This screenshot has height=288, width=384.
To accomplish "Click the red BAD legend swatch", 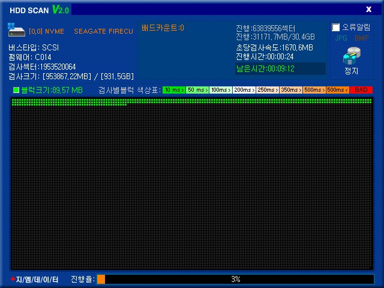I will (x=361, y=90).
